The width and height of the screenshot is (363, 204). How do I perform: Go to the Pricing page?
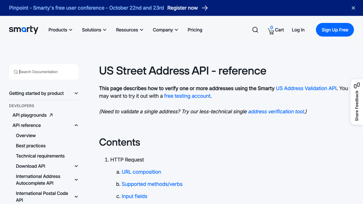click(195, 30)
